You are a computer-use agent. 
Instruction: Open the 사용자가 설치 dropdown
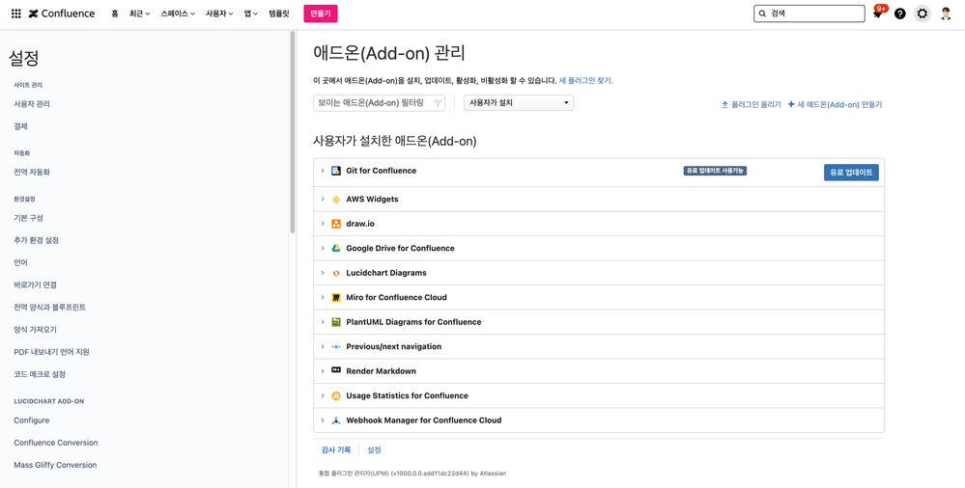point(518,102)
